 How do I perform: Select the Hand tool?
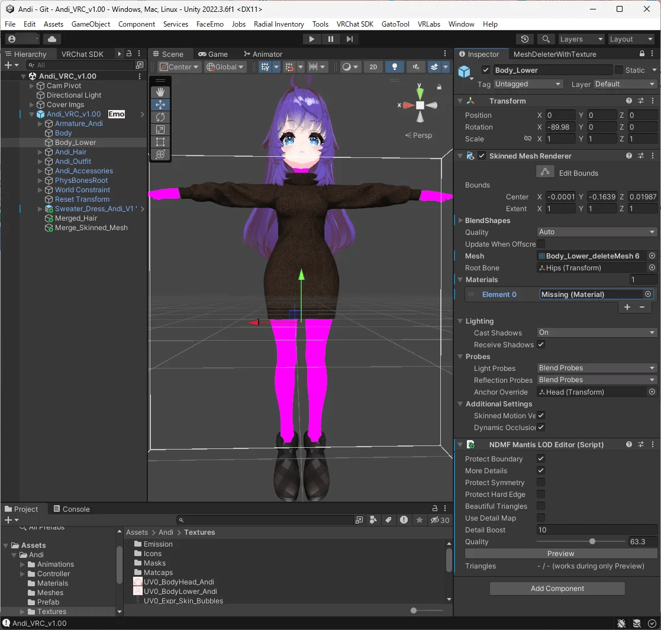coord(160,92)
